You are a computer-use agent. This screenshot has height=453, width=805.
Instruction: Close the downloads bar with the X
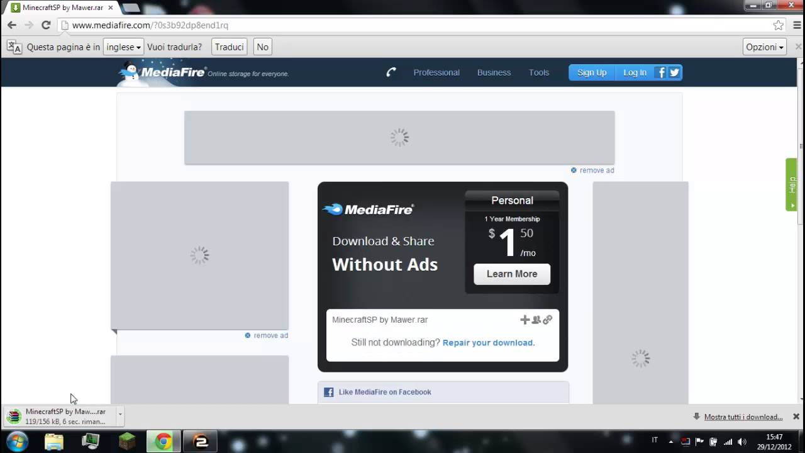click(x=796, y=417)
